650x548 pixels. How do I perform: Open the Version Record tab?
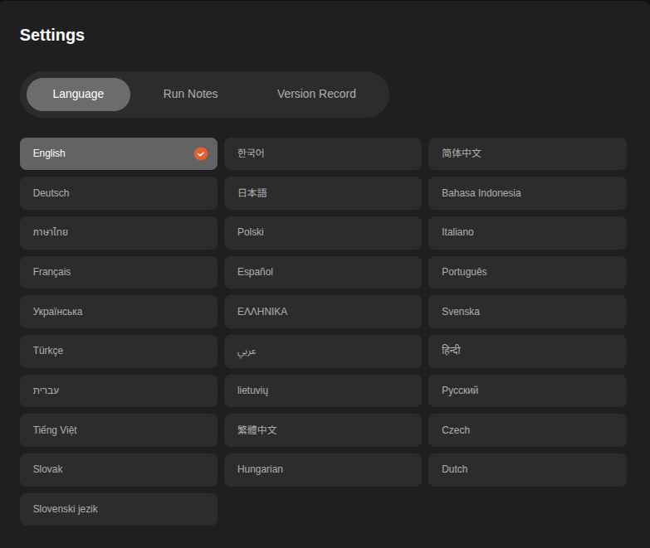pos(316,94)
